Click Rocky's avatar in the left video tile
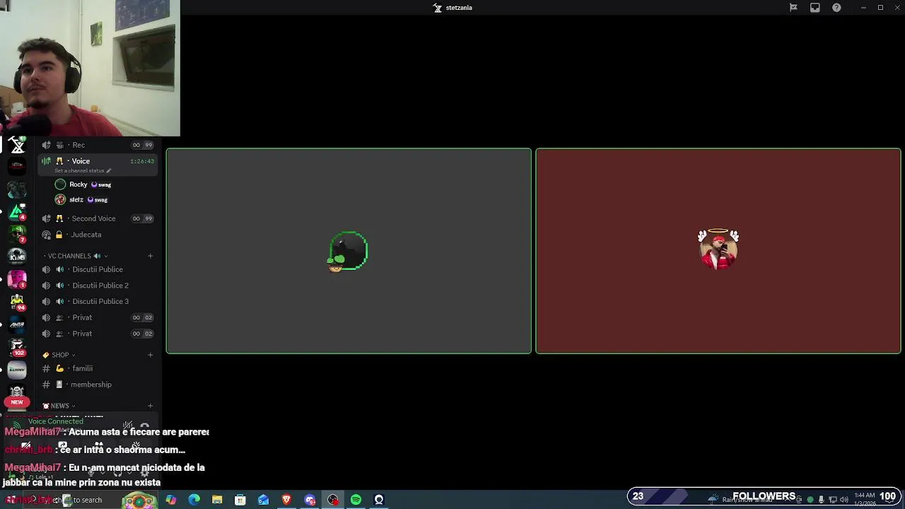This screenshot has width=905, height=509. (x=349, y=251)
